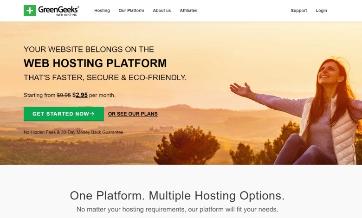Click the One Platform. Multiple Hosting Options heading
Screen dimensions: 362x218
(177, 196)
